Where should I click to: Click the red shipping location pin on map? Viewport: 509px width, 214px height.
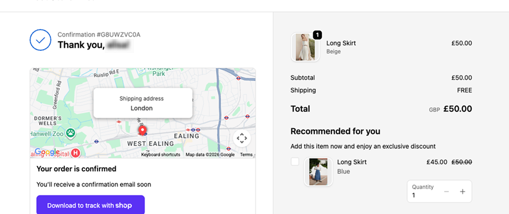click(142, 131)
